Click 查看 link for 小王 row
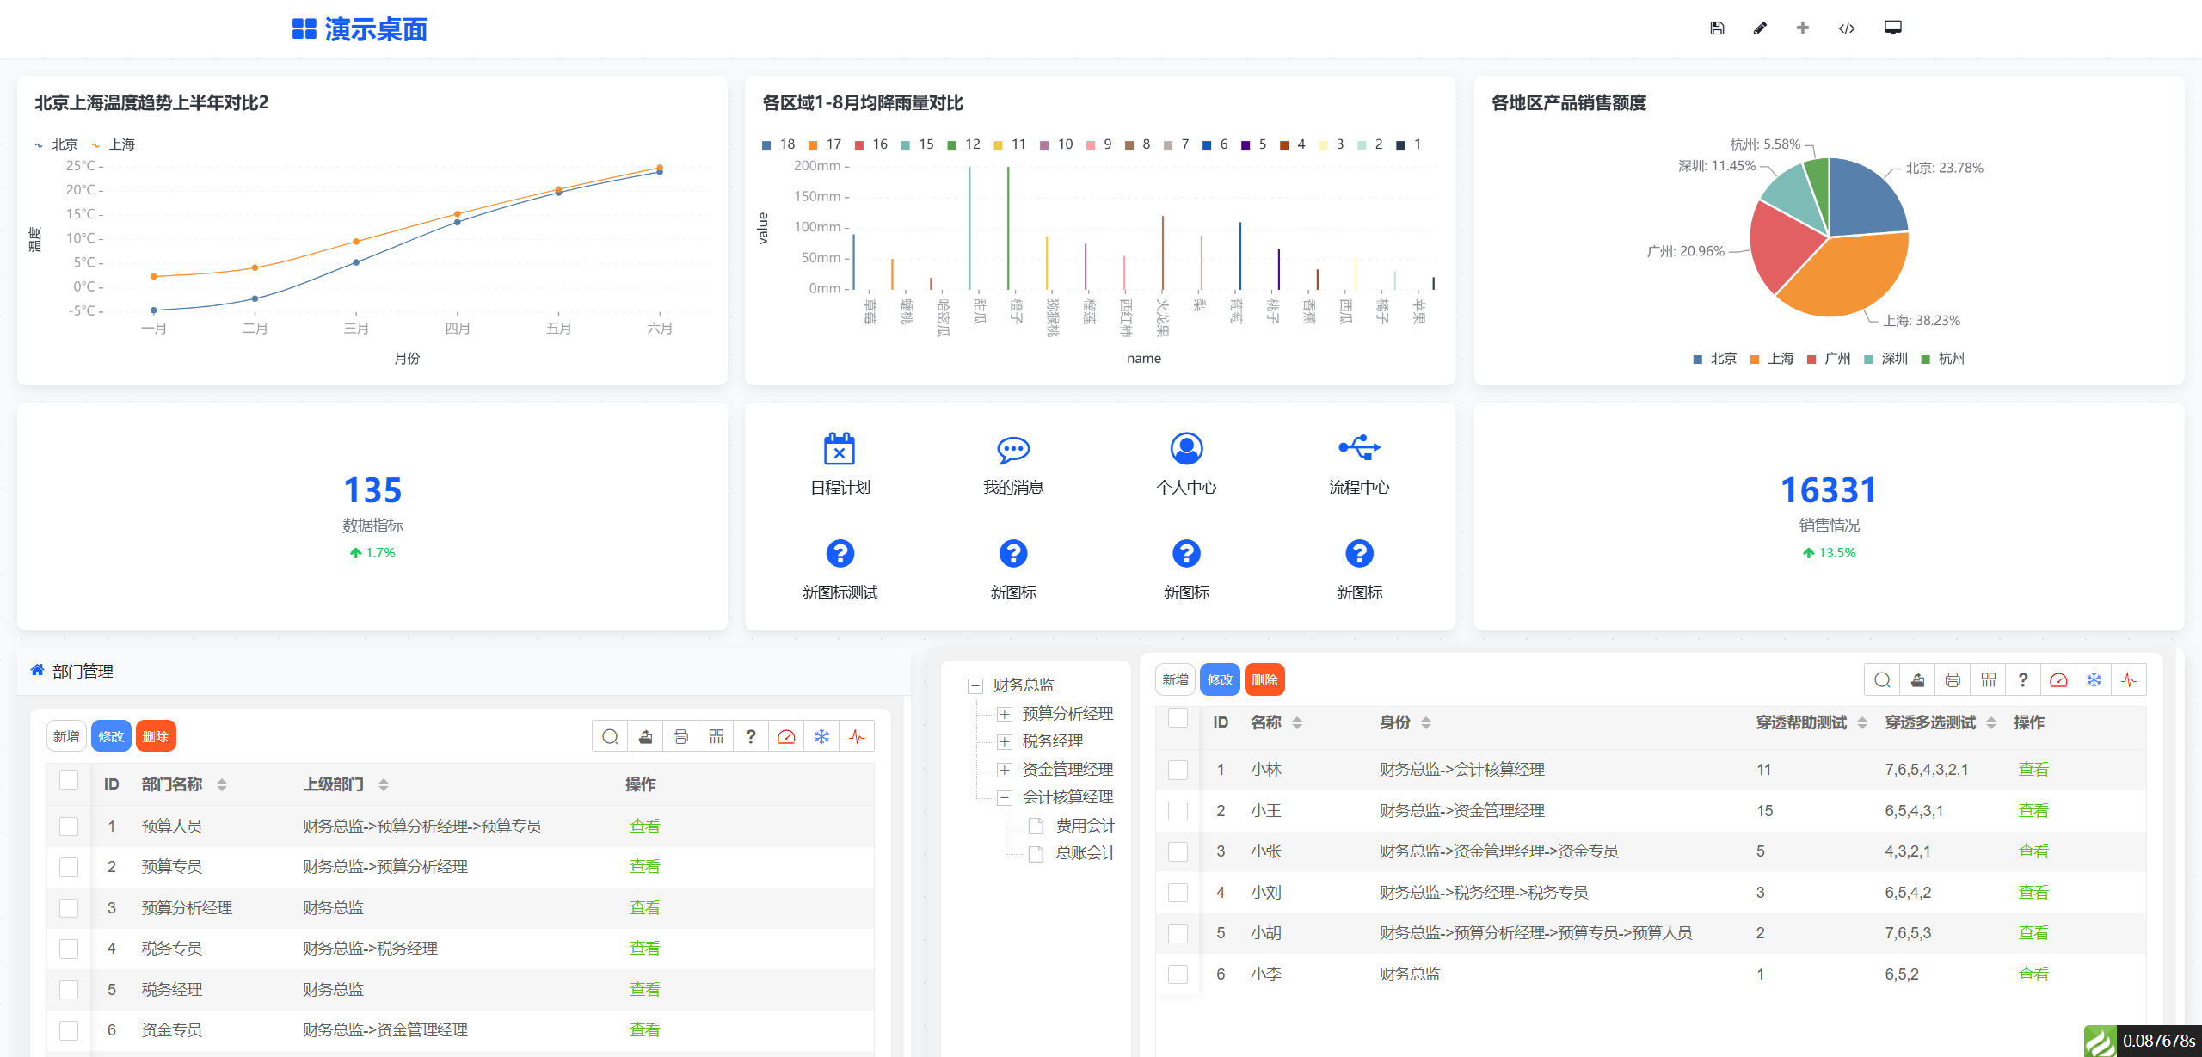The image size is (2202, 1057). (2033, 810)
